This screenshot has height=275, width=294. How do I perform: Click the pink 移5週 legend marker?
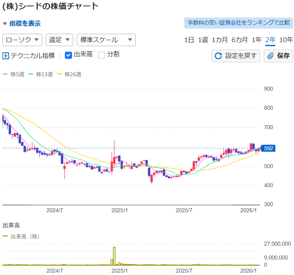click(5, 74)
